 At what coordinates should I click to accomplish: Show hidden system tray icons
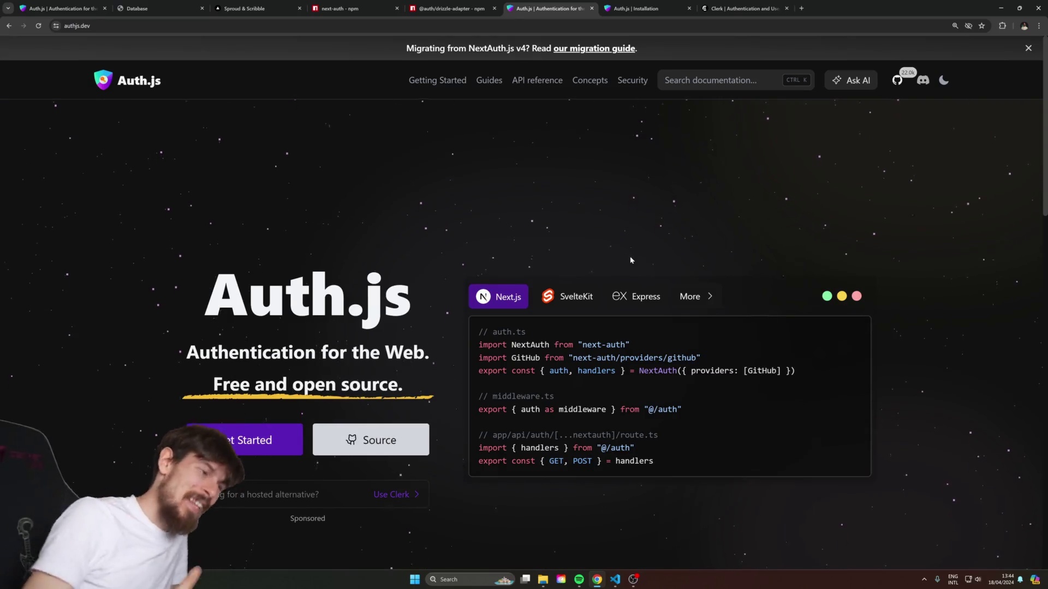pos(924,579)
